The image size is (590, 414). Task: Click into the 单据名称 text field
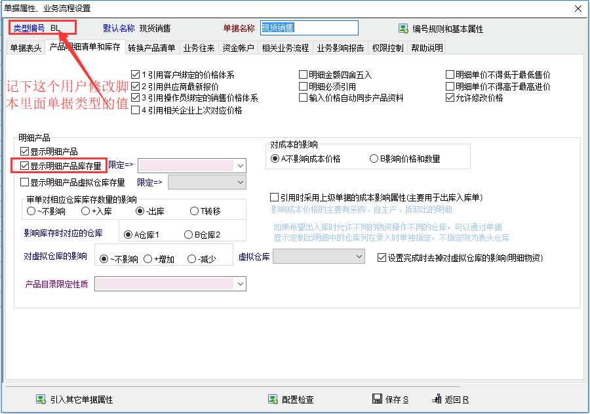click(x=309, y=28)
